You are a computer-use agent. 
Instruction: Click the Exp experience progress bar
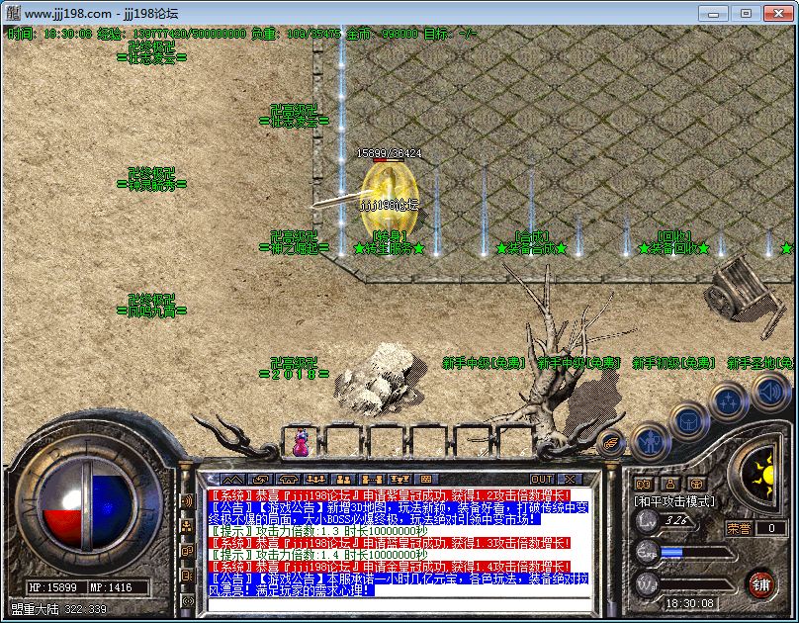coord(696,552)
